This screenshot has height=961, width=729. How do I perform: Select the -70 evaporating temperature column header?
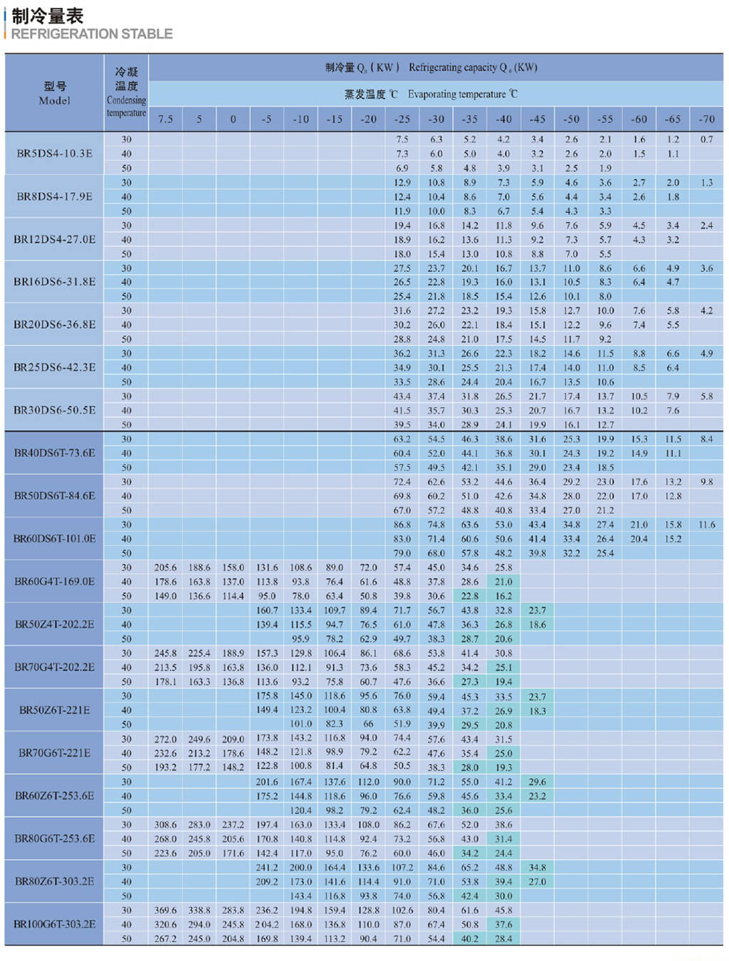(x=706, y=119)
